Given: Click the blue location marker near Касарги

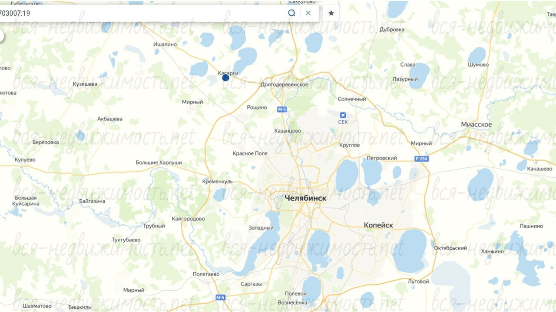Looking at the screenshot, I should tap(225, 78).
